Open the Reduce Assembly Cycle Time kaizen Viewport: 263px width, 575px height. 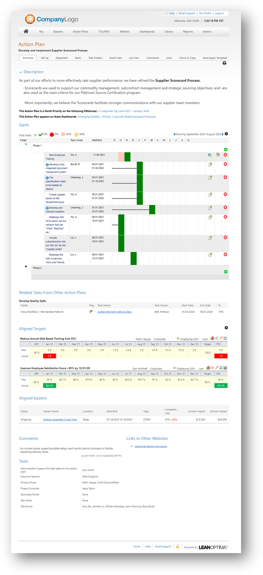(60, 420)
